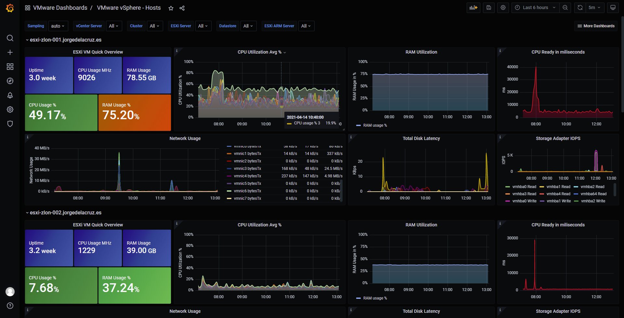Open Configuration gear in the sidebar
The image size is (624, 318).
point(10,109)
